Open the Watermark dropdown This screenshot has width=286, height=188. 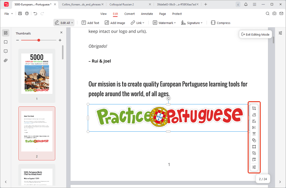click(164, 23)
